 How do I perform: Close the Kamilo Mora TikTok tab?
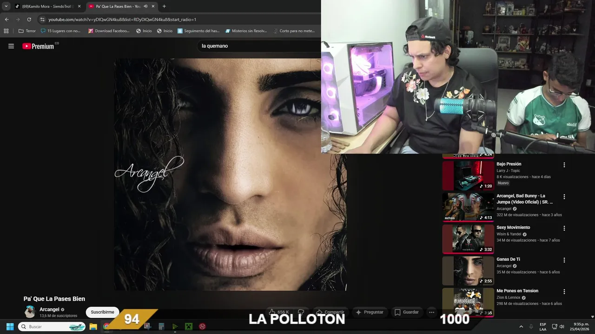point(79,6)
